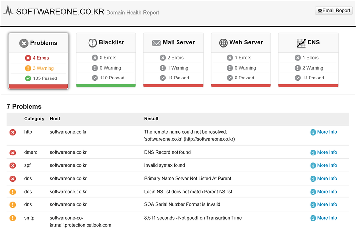The image size is (356, 233).
Task: Click error icon on Primary Name Server row
Action: [x=13, y=179]
